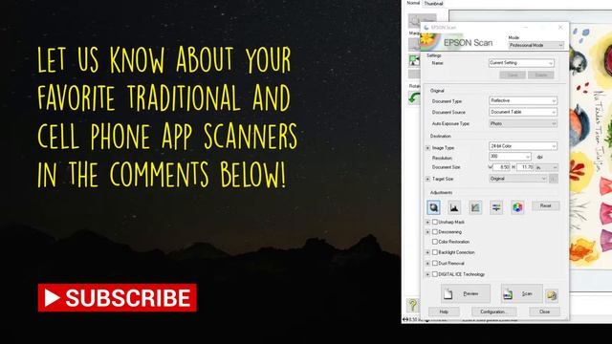Open the Color Palette wheel icon
This screenshot has width=612, height=344.
517,207
